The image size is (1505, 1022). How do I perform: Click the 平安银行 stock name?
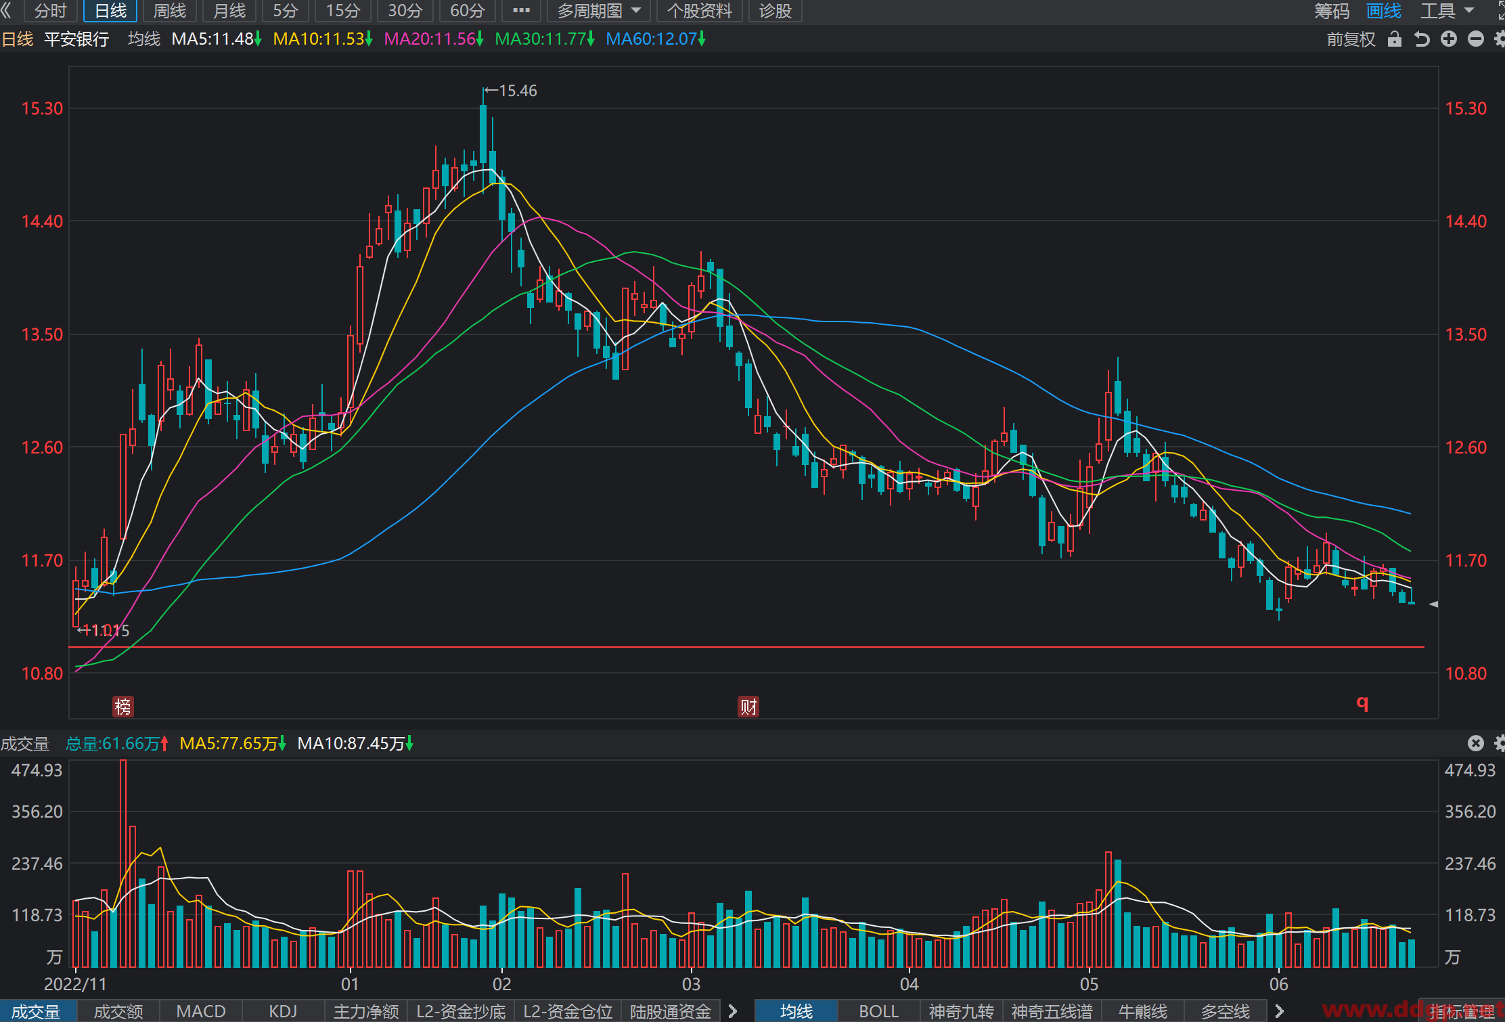pos(76,39)
